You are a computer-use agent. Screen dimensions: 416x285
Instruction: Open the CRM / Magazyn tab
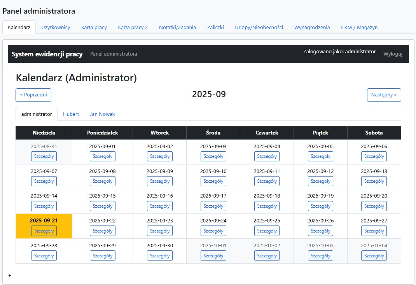359,27
